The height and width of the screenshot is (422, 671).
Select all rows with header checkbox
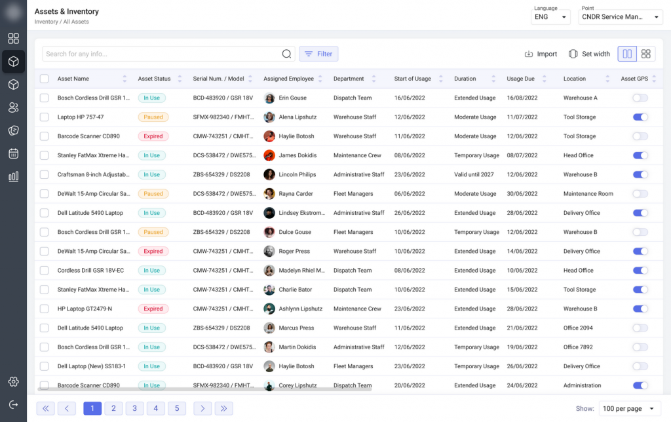point(44,78)
